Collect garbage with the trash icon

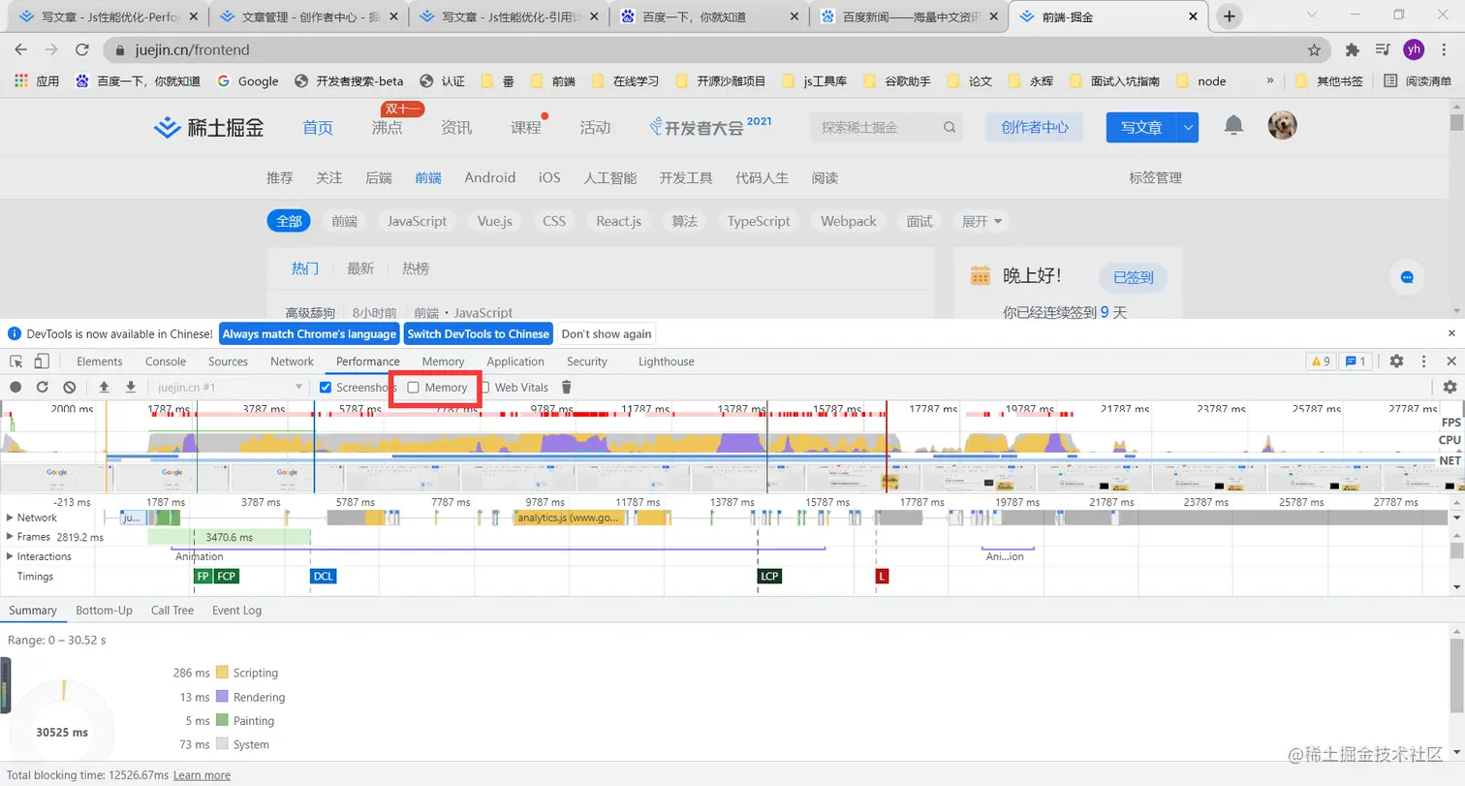click(567, 387)
